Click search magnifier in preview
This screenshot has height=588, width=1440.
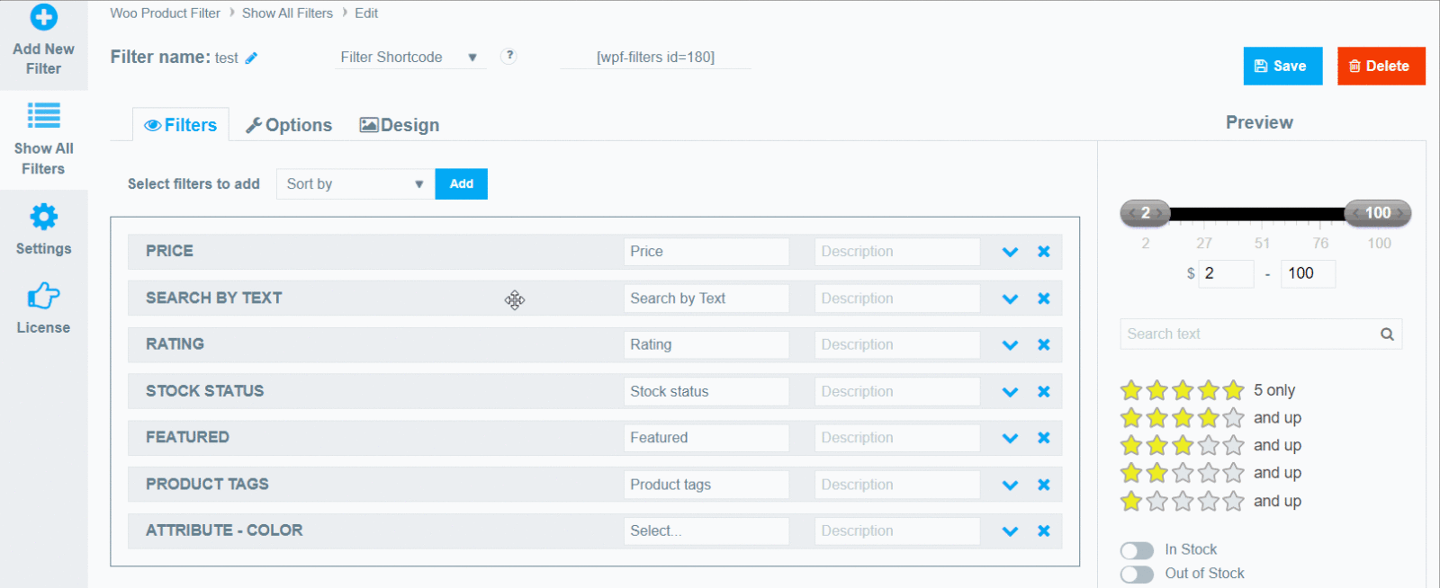point(1387,334)
